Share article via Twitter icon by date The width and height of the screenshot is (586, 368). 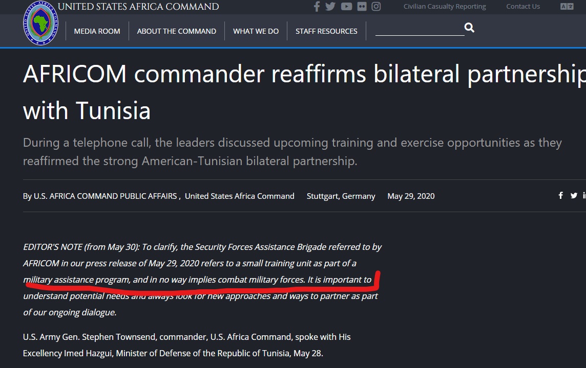click(574, 195)
